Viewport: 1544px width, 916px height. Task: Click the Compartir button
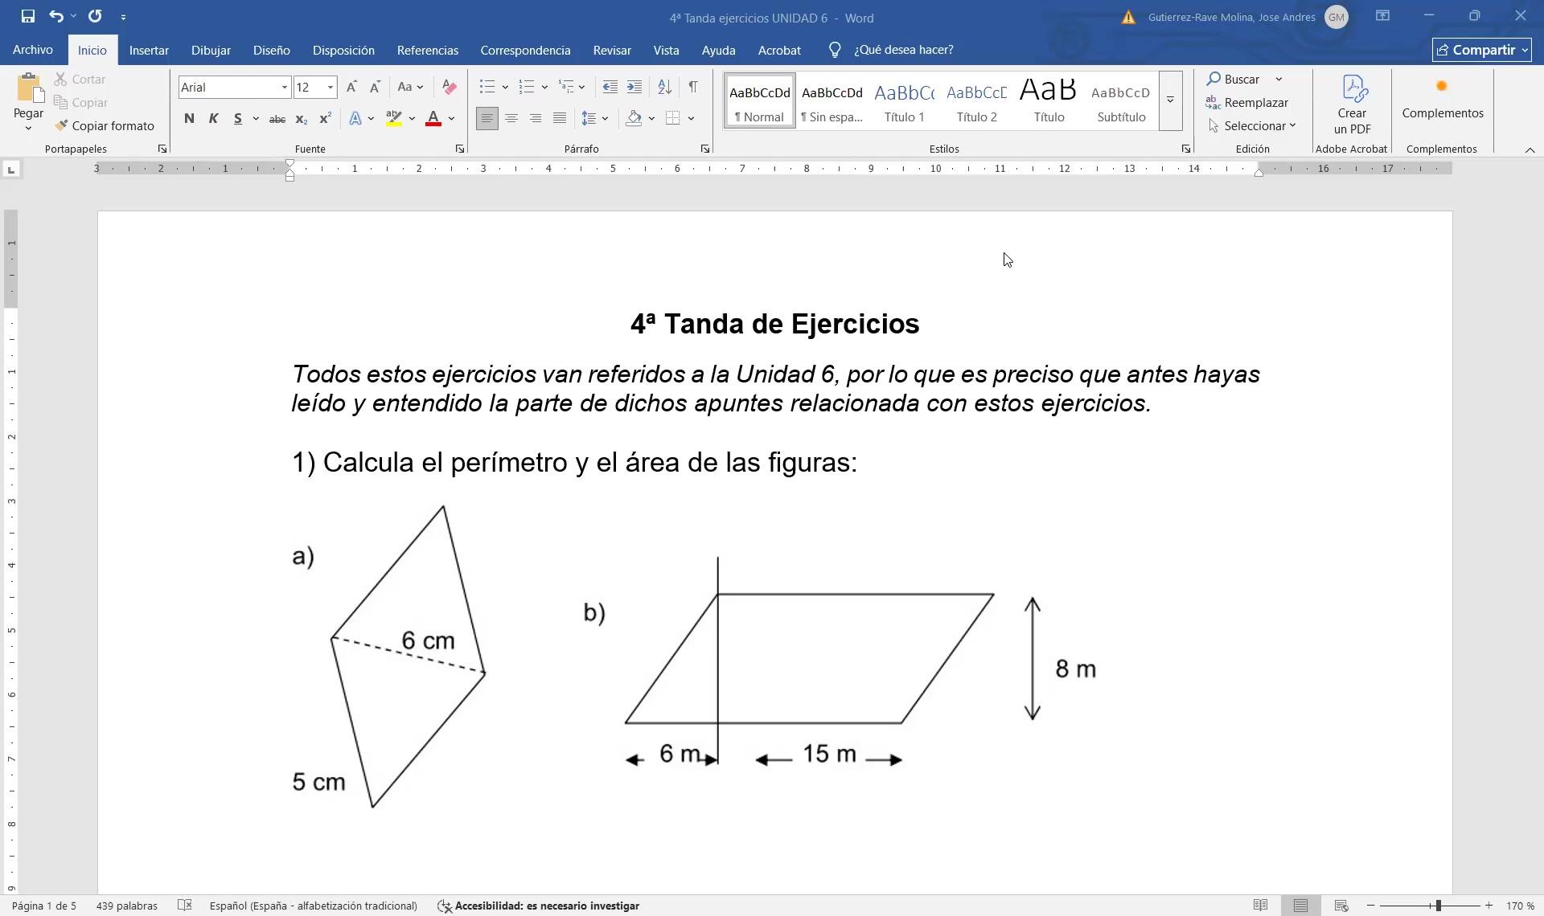coord(1480,50)
